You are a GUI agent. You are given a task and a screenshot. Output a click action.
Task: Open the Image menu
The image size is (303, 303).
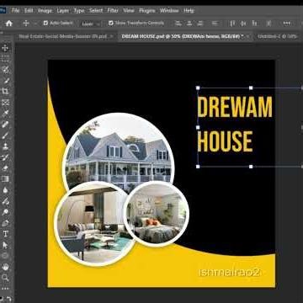click(x=45, y=11)
